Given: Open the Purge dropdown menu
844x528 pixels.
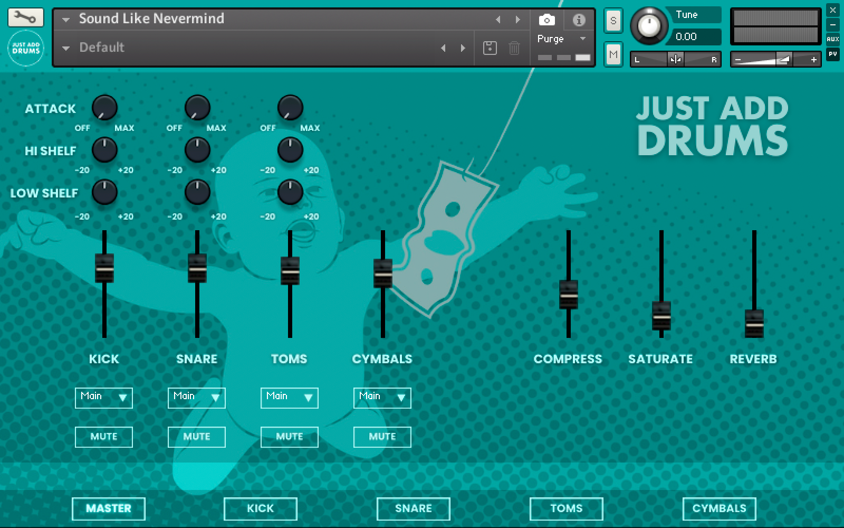Looking at the screenshot, I should coord(562,39).
